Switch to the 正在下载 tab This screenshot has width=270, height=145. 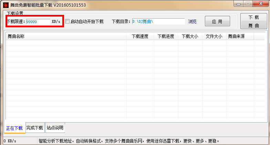click(x=14, y=128)
